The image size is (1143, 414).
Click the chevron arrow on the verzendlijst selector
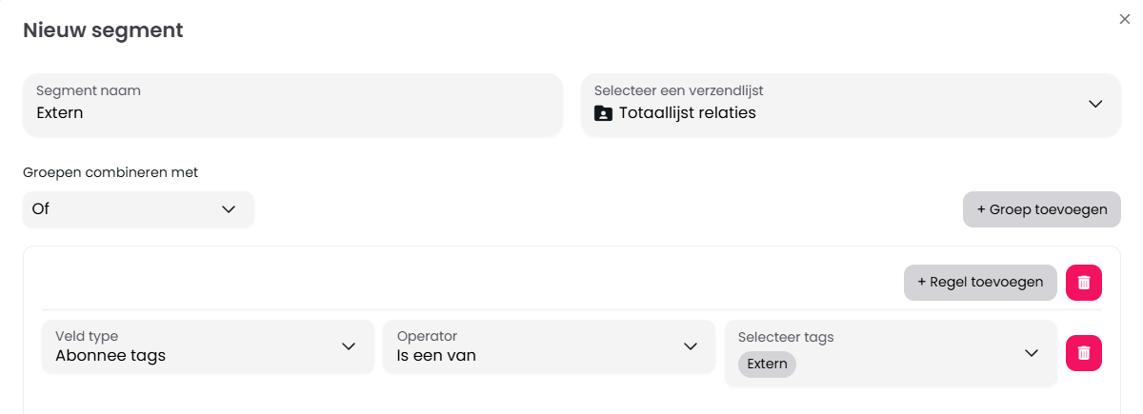(x=1095, y=104)
